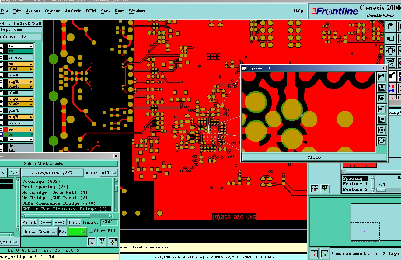Open the wrench and tools icon

click(391, 63)
